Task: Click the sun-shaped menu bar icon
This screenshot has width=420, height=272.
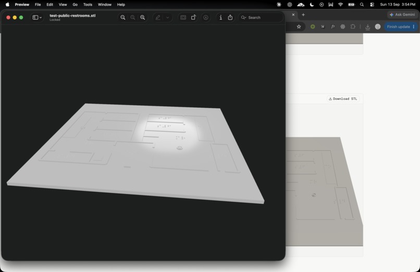Action: pos(279,5)
